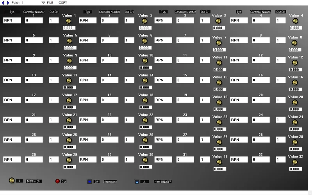Click the Note ON/OFF label
The image size is (312, 195).
pyautogui.click(x=163, y=182)
